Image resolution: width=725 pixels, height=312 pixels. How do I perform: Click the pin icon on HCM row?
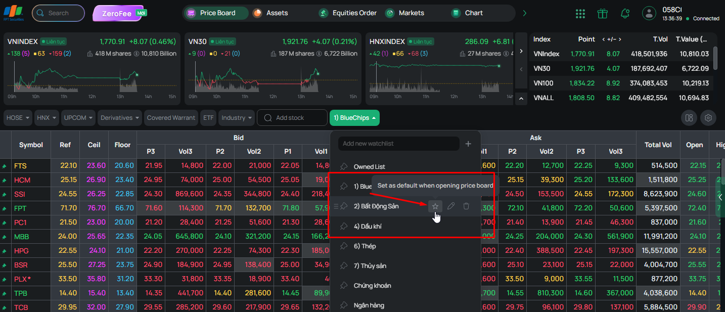point(5,180)
